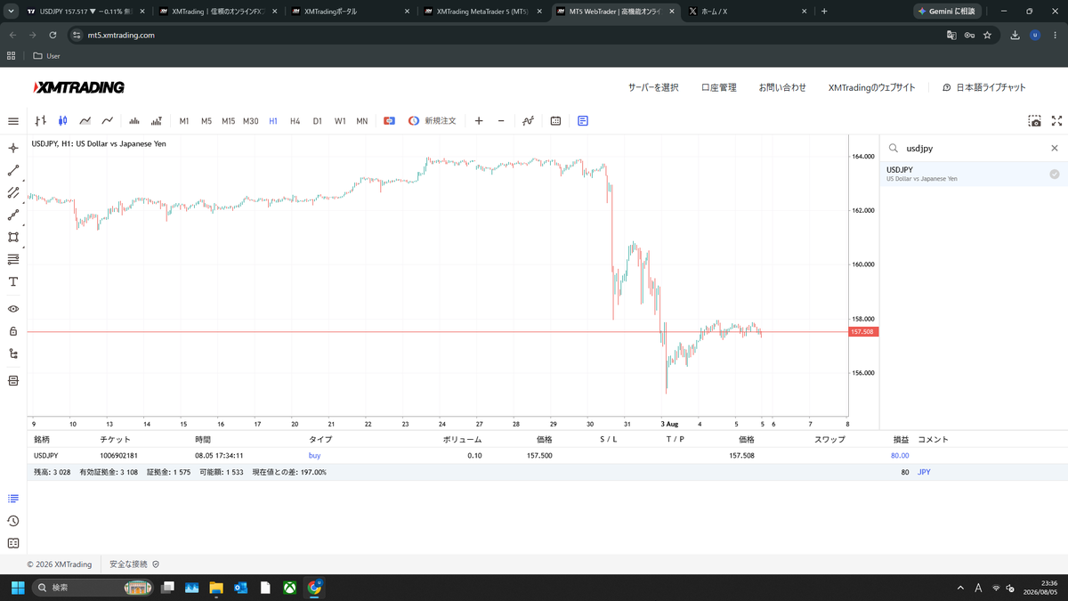
Task: Toggle tick volumes display in toolbar
Action: 134,121
